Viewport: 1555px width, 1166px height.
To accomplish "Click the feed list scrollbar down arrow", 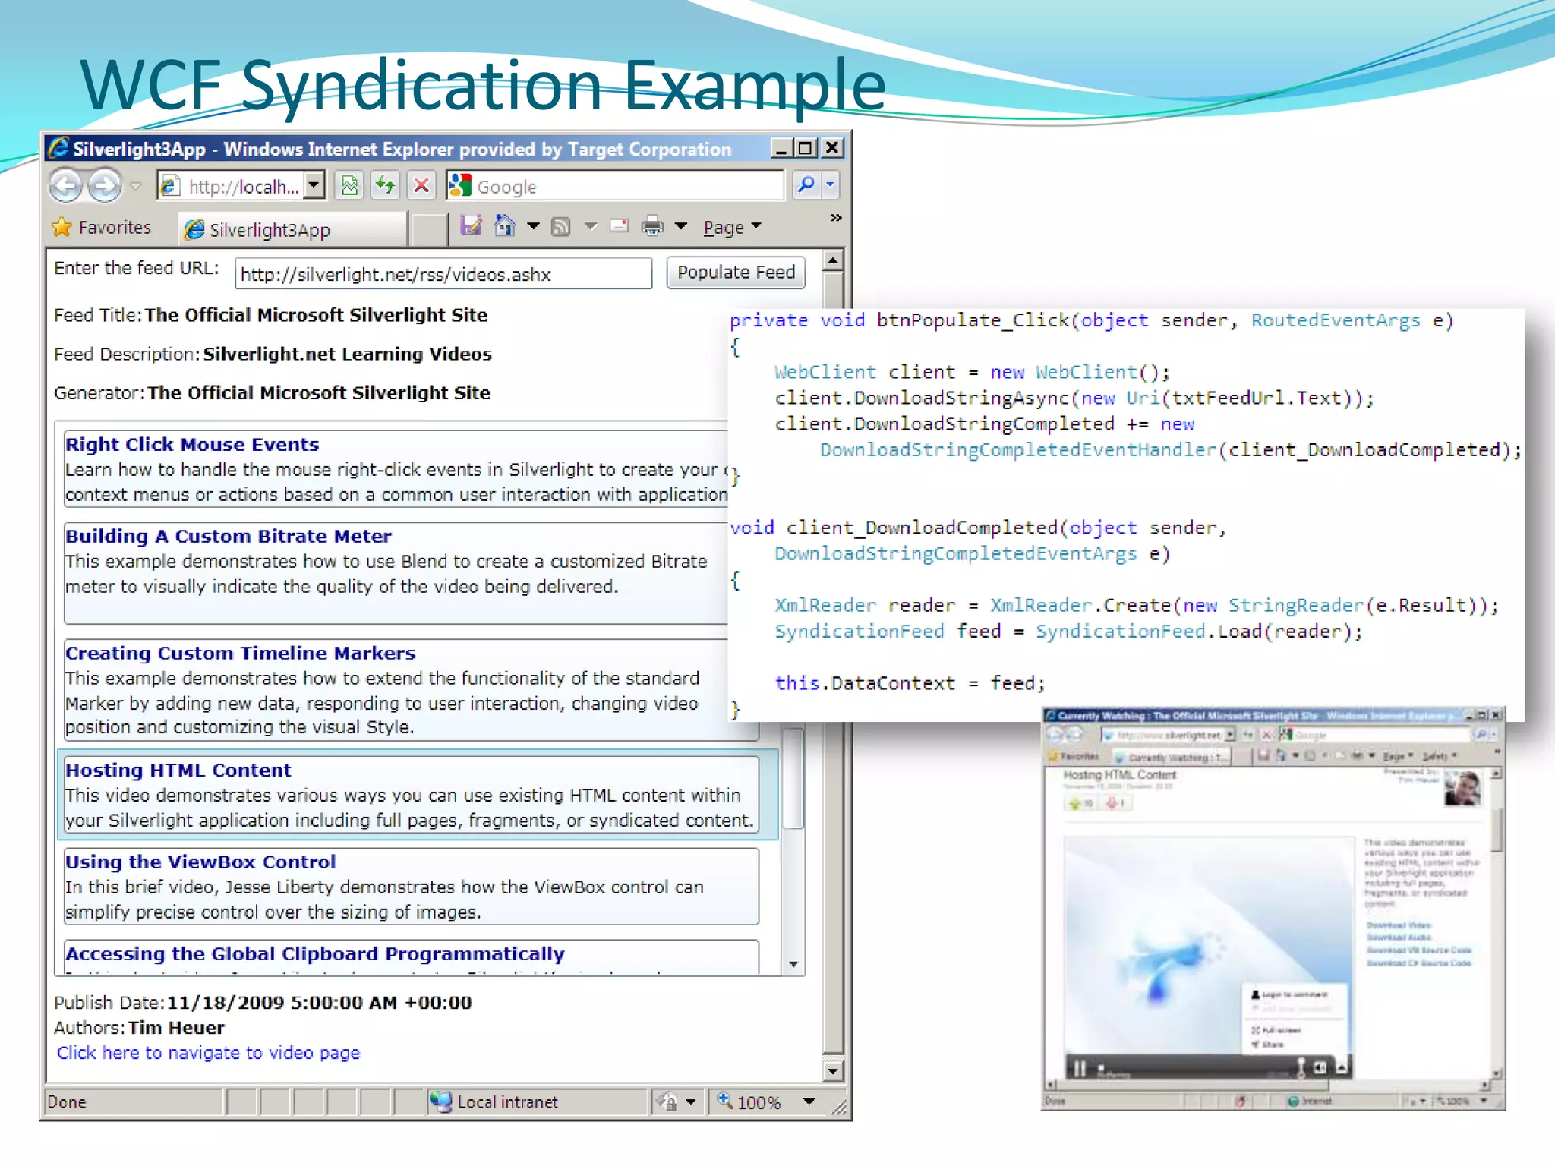I will [793, 964].
